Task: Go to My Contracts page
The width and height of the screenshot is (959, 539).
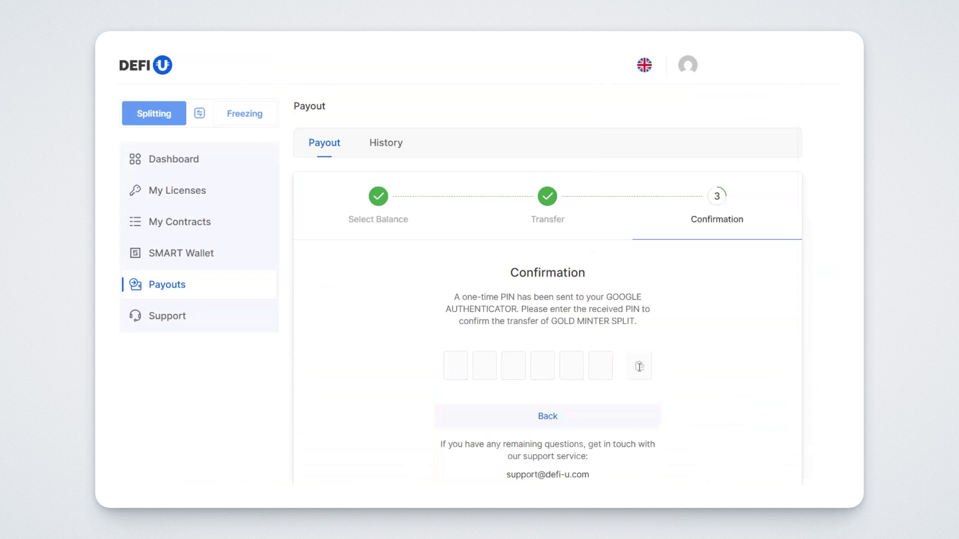Action: tap(179, 222)
